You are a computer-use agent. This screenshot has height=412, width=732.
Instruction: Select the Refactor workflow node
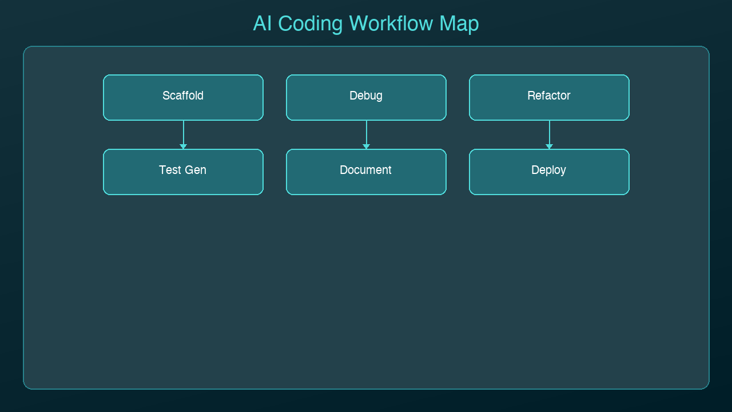click(549, 97)
